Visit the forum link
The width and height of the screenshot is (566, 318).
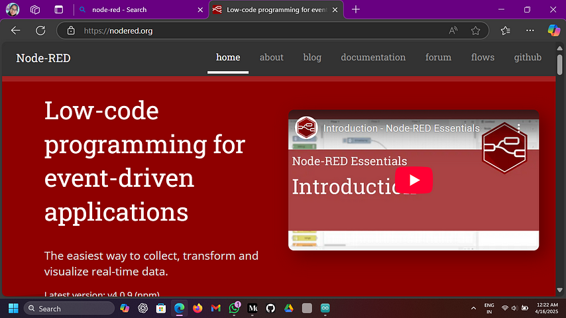[438, 58]
